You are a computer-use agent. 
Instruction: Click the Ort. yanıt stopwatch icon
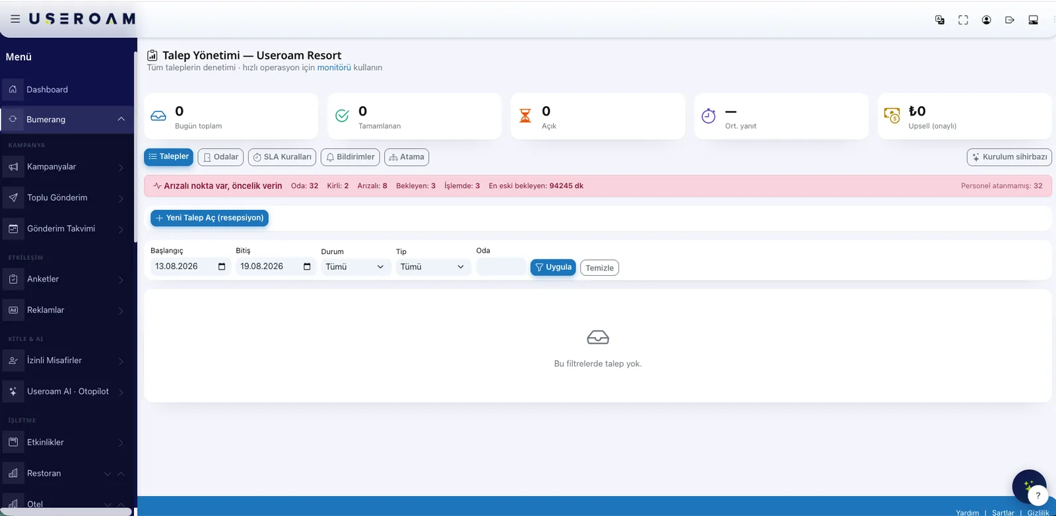click(x=708, y=116)
